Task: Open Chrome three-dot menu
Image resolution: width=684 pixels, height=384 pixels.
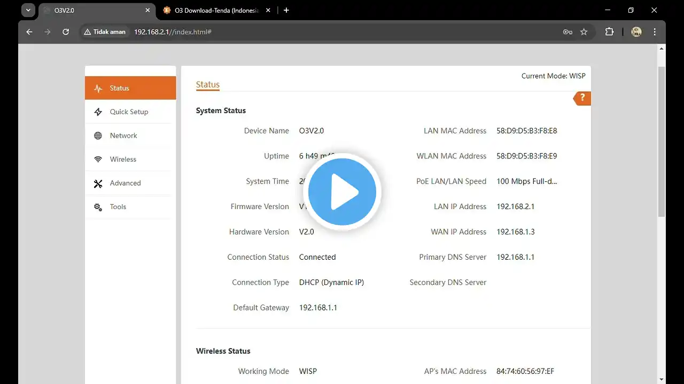Action: [x=655, y=32]
